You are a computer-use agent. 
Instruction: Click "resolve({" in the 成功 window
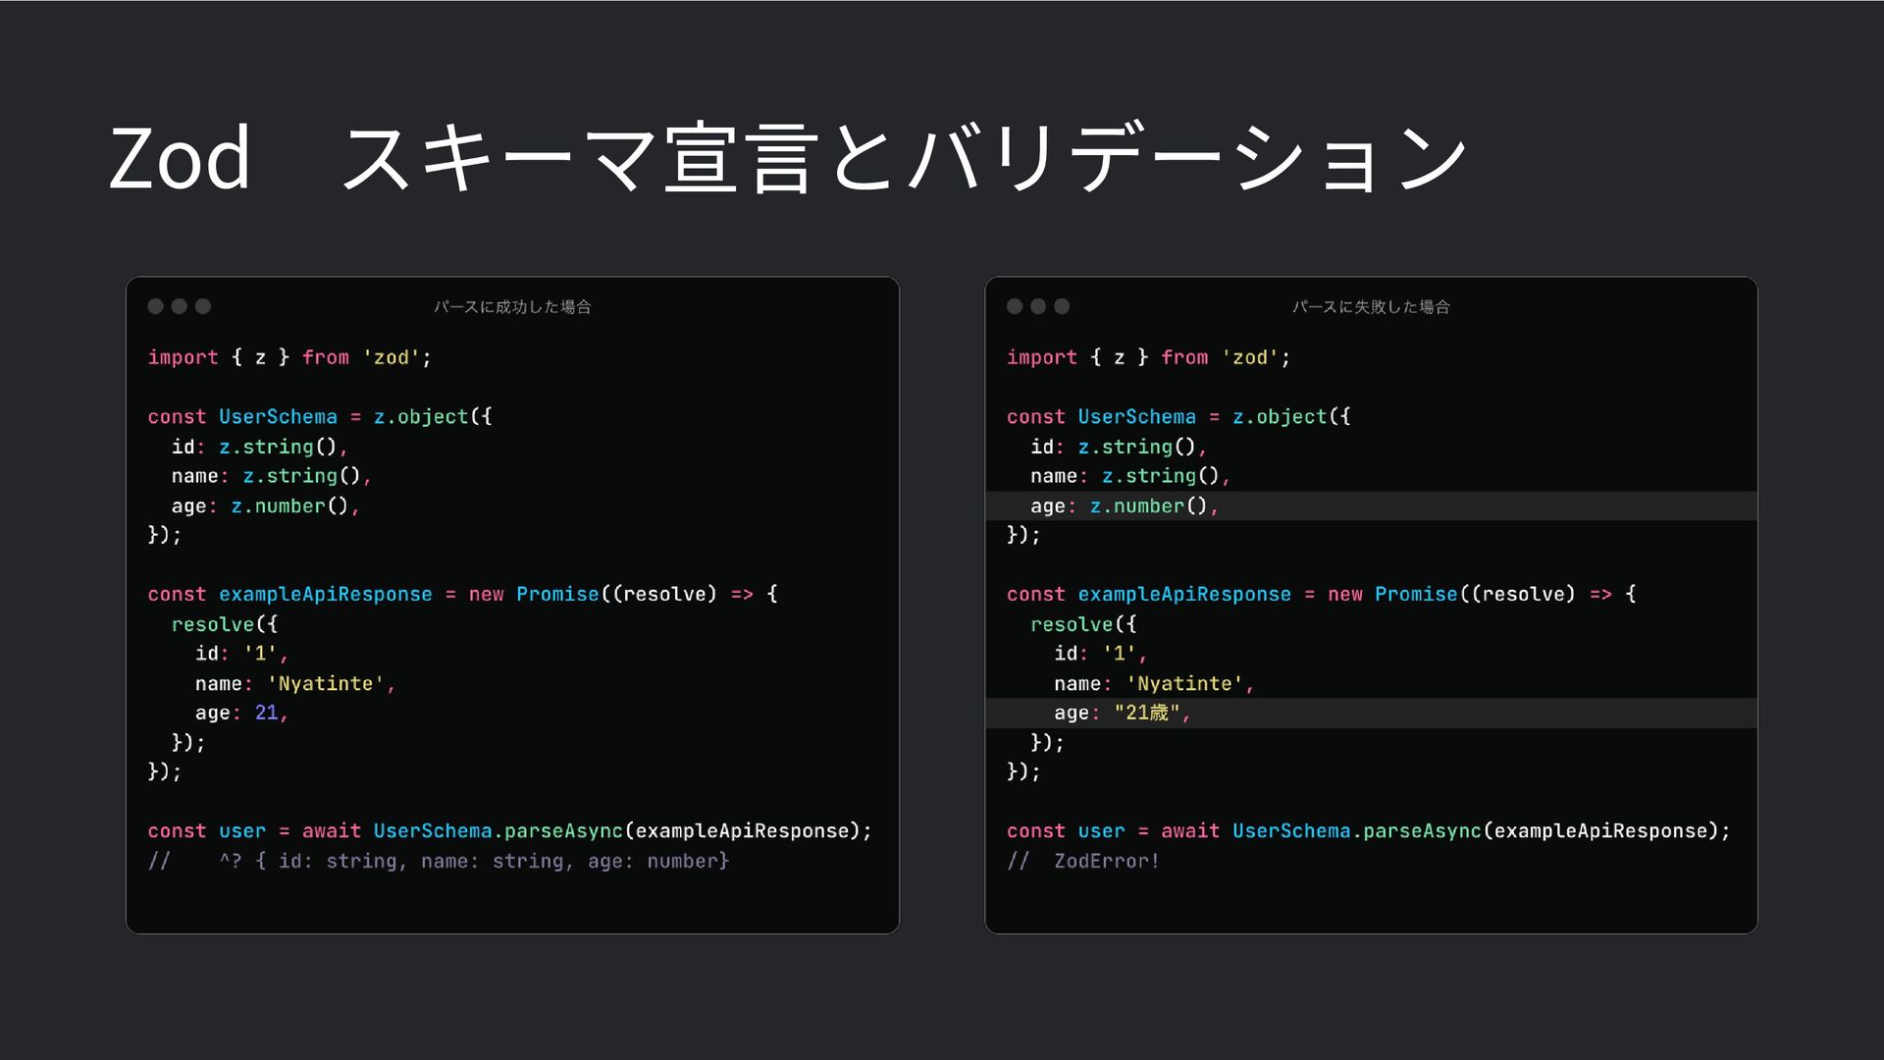pyautogui.click(x=225, y=624)
